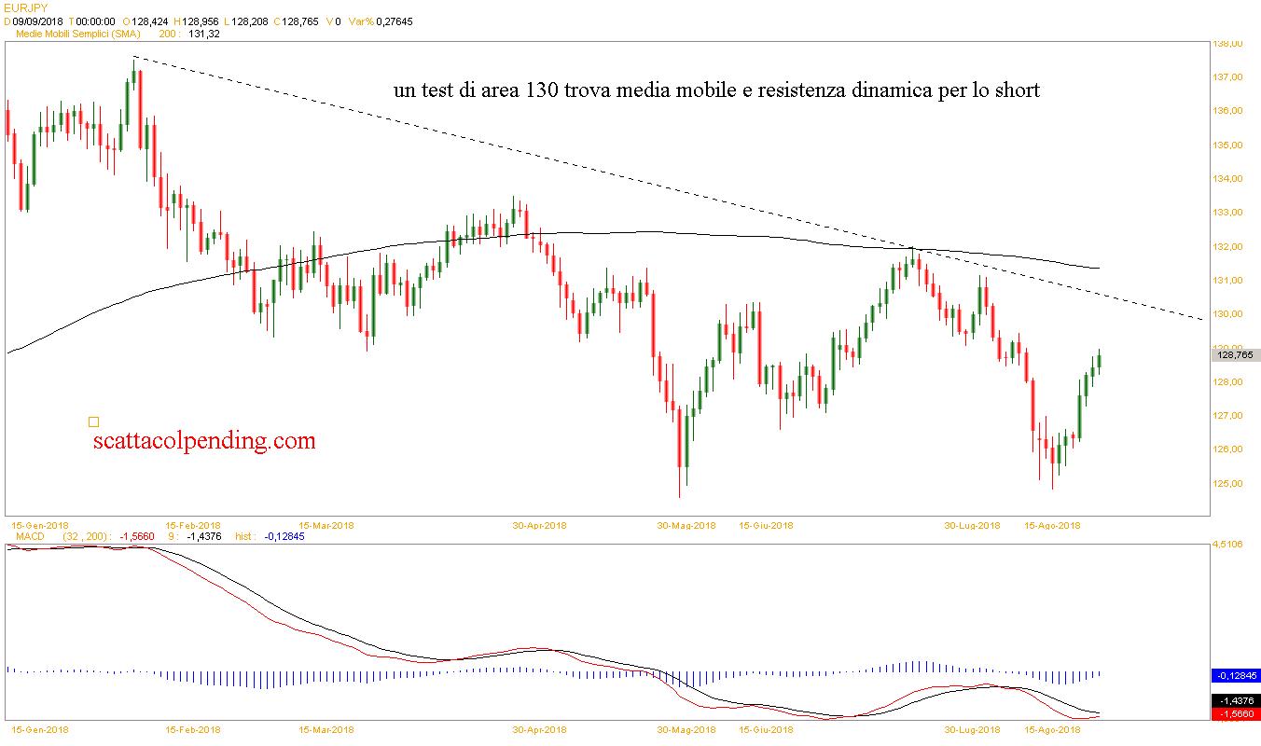Viewport: 1261px width, 746px height.
Task: Select the MACD indicator label
Action: pyautogui.click(x=30, y=536)
